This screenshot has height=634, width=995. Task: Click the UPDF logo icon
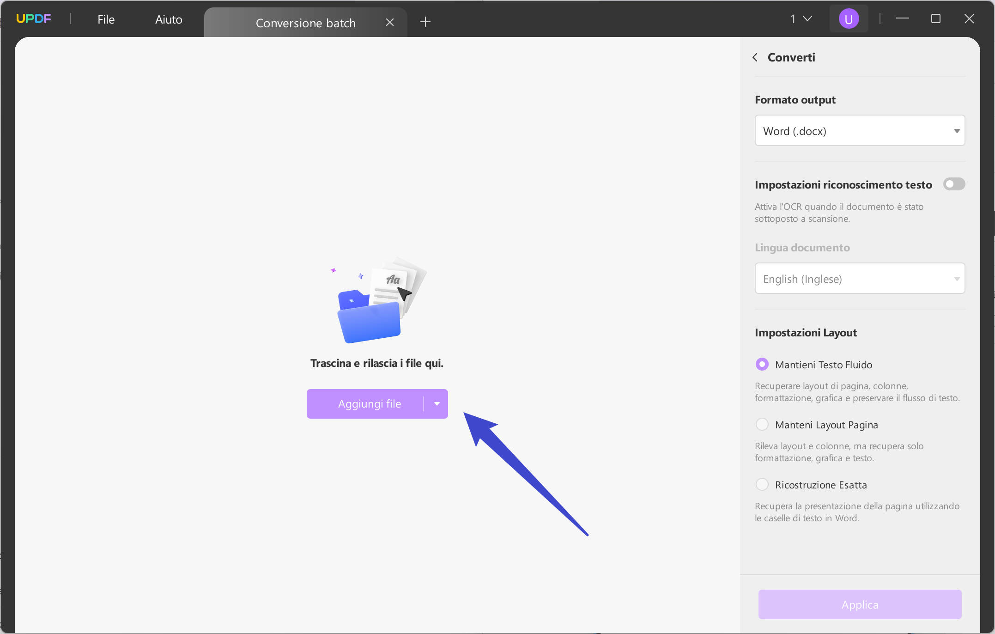click(33, 19)
